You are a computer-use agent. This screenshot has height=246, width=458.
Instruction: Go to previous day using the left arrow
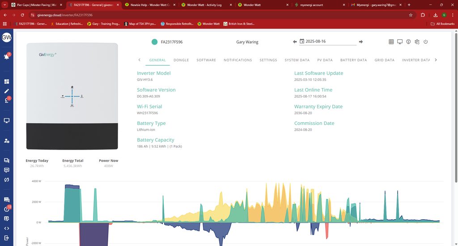(x=295, y=42)
